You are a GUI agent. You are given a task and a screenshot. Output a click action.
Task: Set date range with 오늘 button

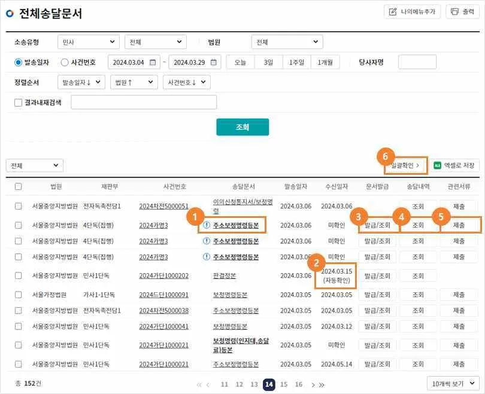coord(240,62)
